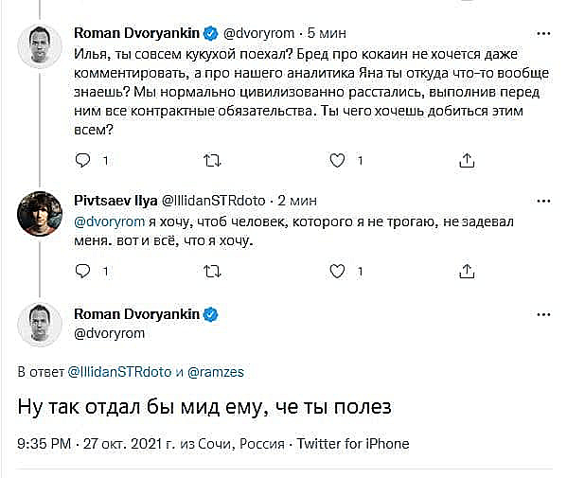Click the 9:35 PM tweet timestamp
Image resolution: width=567 pixels, height=478 pixels.
44,444
